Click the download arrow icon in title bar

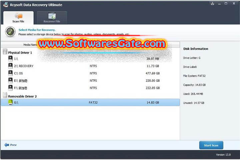212,4
